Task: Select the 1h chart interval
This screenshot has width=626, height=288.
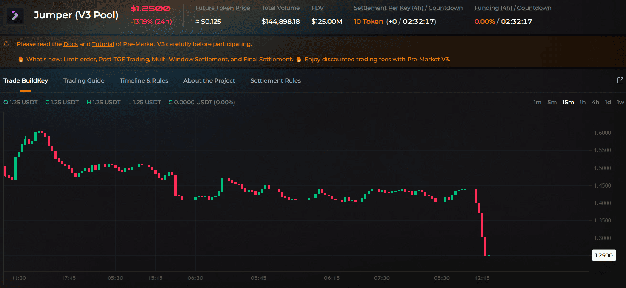Action: click(583, 102)
